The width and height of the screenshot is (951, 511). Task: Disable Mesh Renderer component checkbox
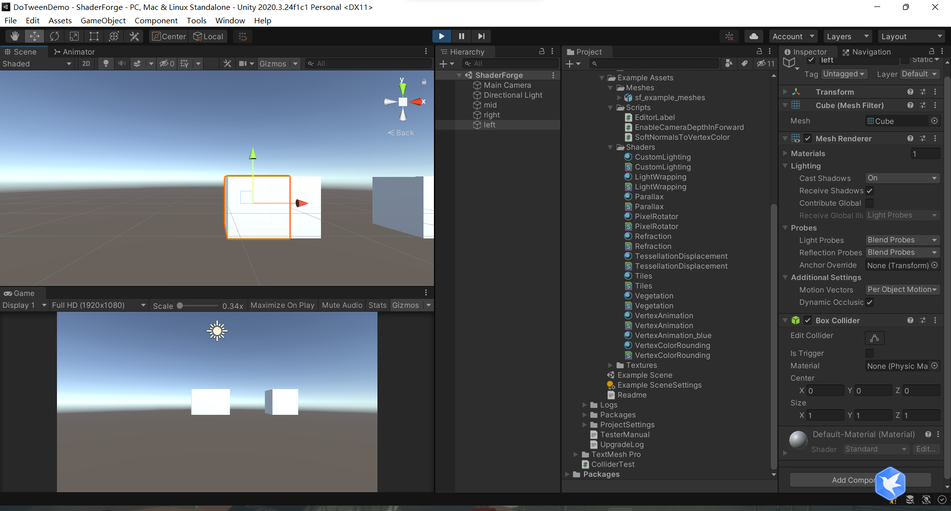click(808, 138)
